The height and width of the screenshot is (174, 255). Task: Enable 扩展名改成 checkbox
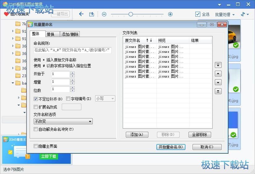click(36, 107)
